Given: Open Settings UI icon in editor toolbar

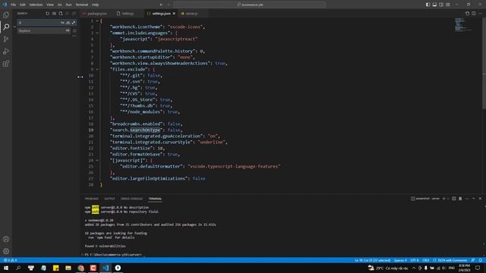Looking at the screenshot, I should point(467,14).
